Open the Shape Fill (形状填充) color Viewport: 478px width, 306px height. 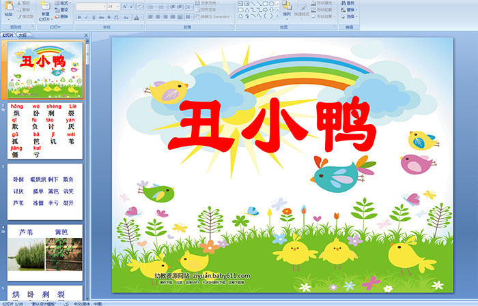click(x=324, y=3)
